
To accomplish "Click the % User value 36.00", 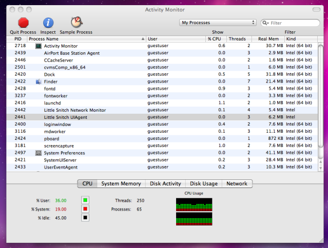I will point(61,200).
